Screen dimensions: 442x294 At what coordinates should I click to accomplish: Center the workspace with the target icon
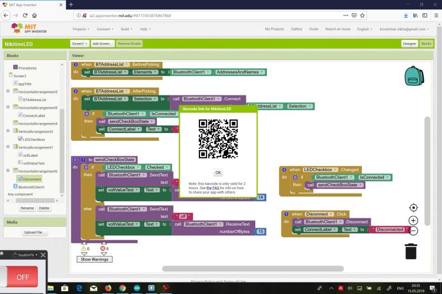(413, 207)
